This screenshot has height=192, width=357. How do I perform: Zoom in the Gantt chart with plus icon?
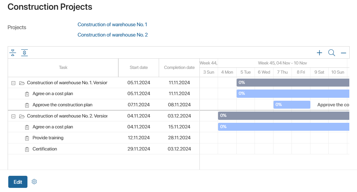pyautogui.click(x=319, y=53)
